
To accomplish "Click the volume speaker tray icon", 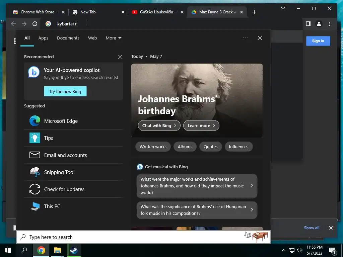I will point(299,250).
